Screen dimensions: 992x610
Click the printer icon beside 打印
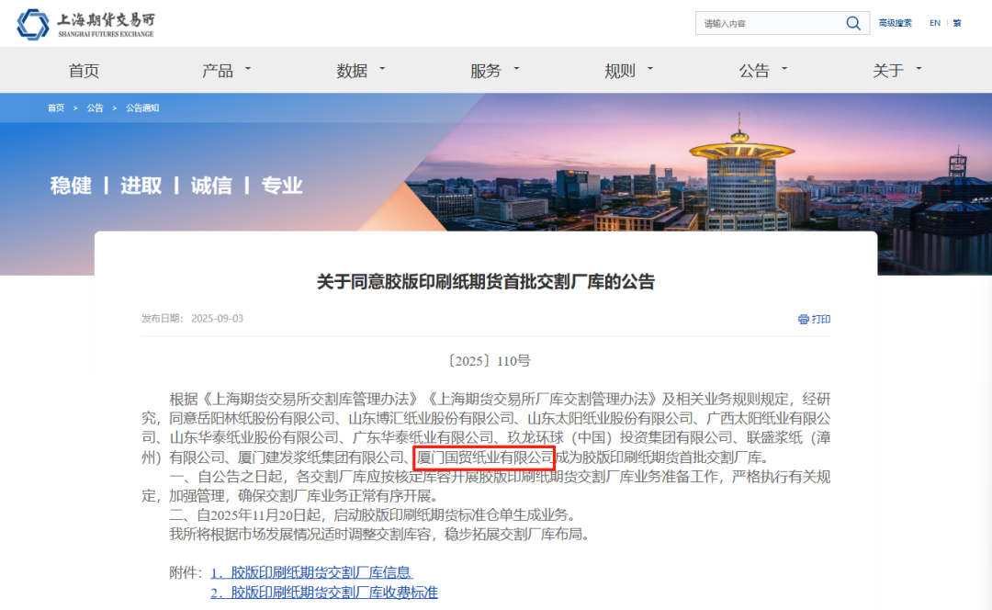point(804,319)
